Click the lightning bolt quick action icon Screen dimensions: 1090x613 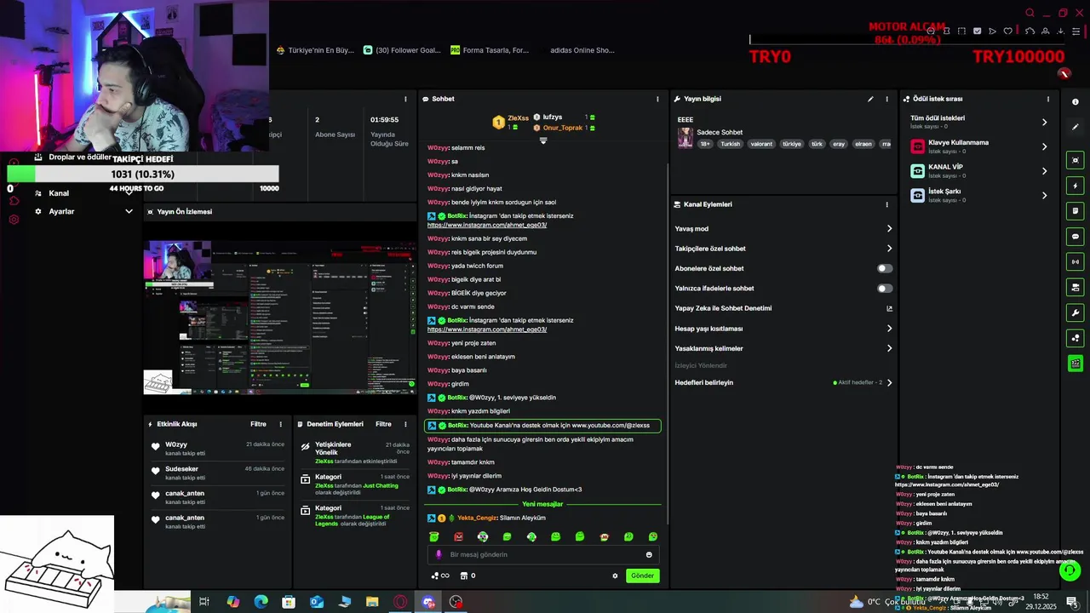point(1076,186)
